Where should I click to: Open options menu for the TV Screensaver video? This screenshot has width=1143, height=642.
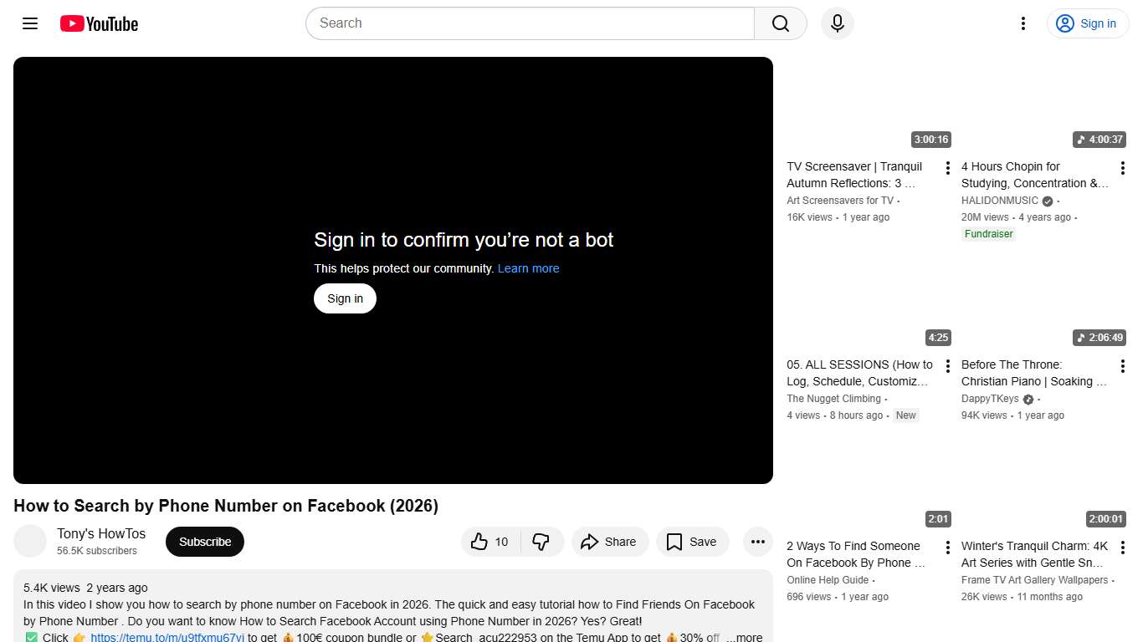947,167
